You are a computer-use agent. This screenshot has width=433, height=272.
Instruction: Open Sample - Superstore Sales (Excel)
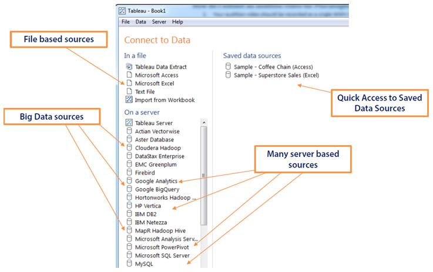[276, 75]
